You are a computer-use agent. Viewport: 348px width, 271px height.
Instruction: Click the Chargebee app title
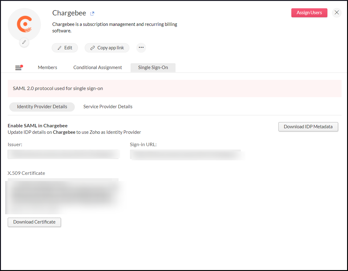[x=69, y=13]
